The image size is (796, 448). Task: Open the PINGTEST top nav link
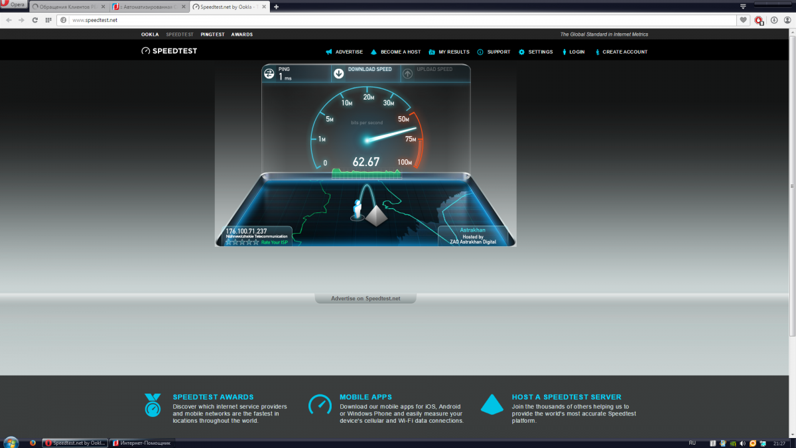(x=213, y=35)
